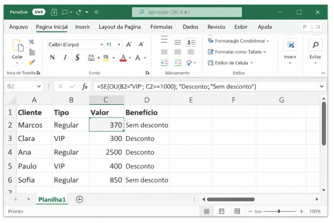Toggle bold N formatting
This screenshot has width=334, height=223.
[x=52, y=58]
